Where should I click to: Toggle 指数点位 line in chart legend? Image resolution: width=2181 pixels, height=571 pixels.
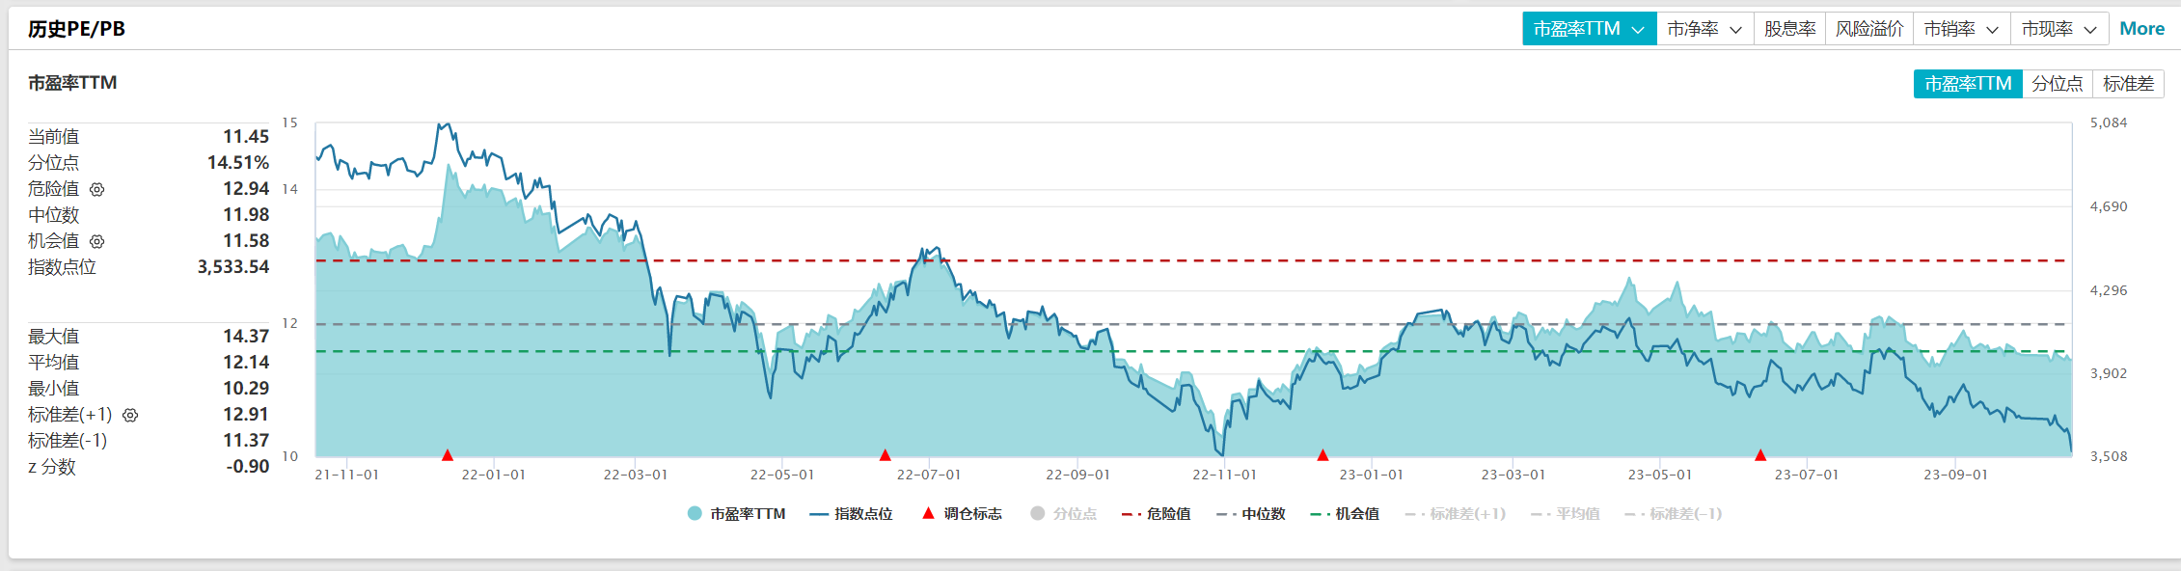pyautogui.click(x=851, y=514)
